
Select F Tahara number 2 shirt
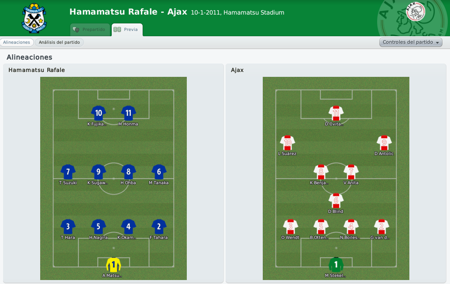(x=159, y=227)
